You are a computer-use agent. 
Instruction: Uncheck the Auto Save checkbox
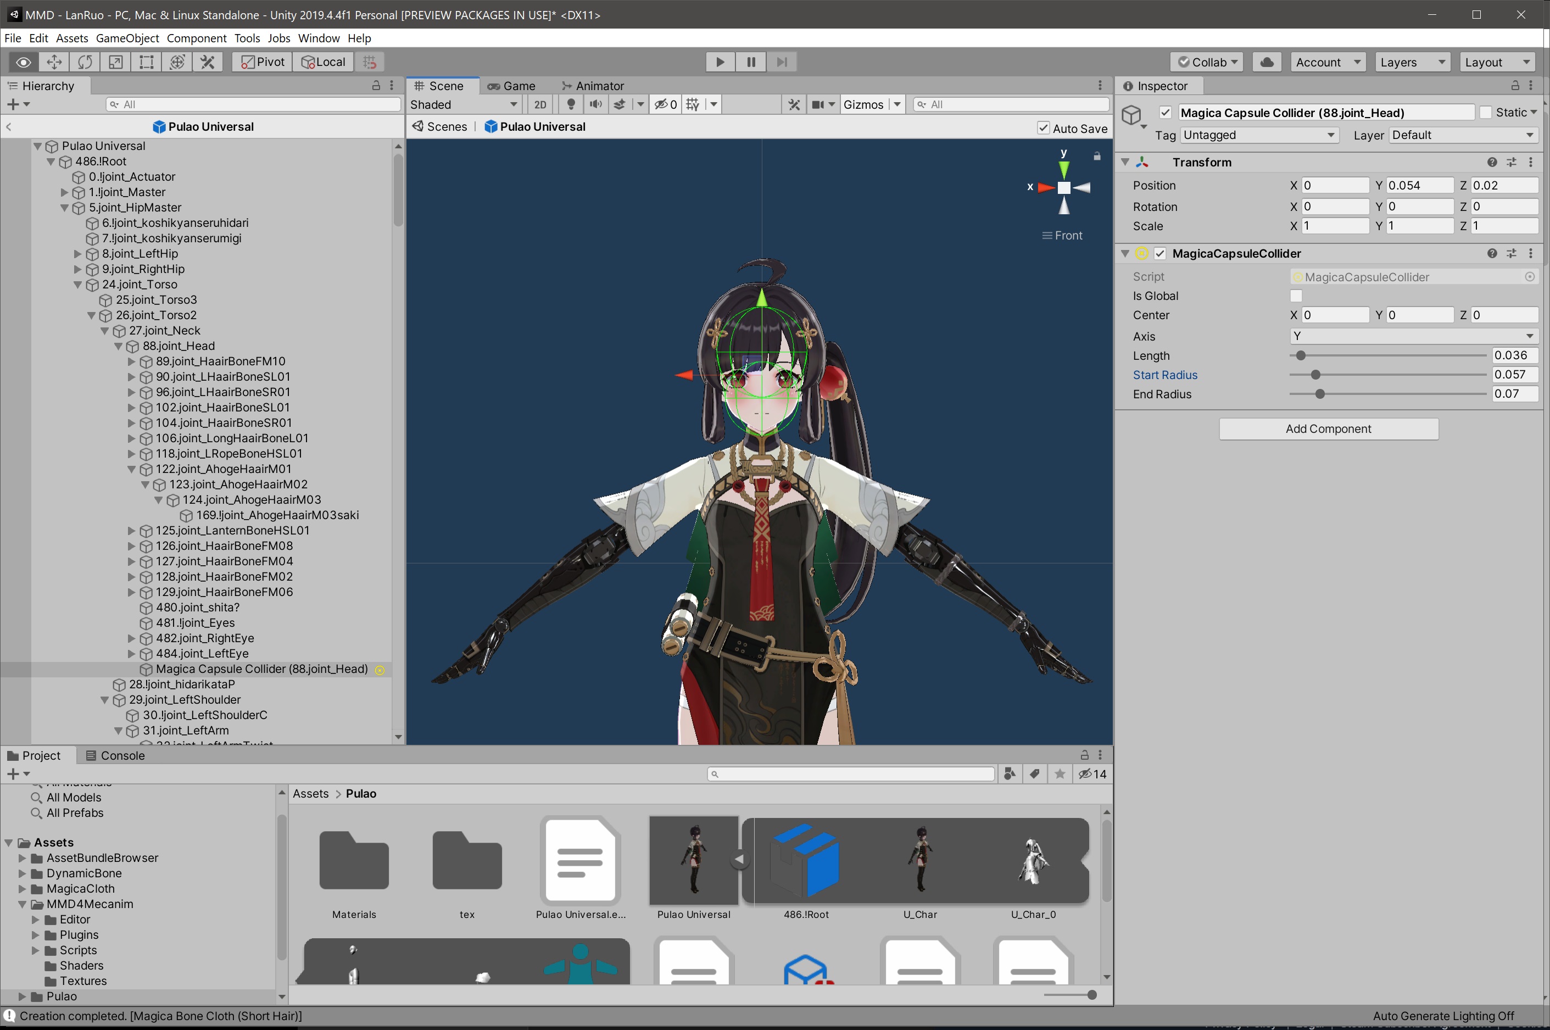(x=1043, y=128)
